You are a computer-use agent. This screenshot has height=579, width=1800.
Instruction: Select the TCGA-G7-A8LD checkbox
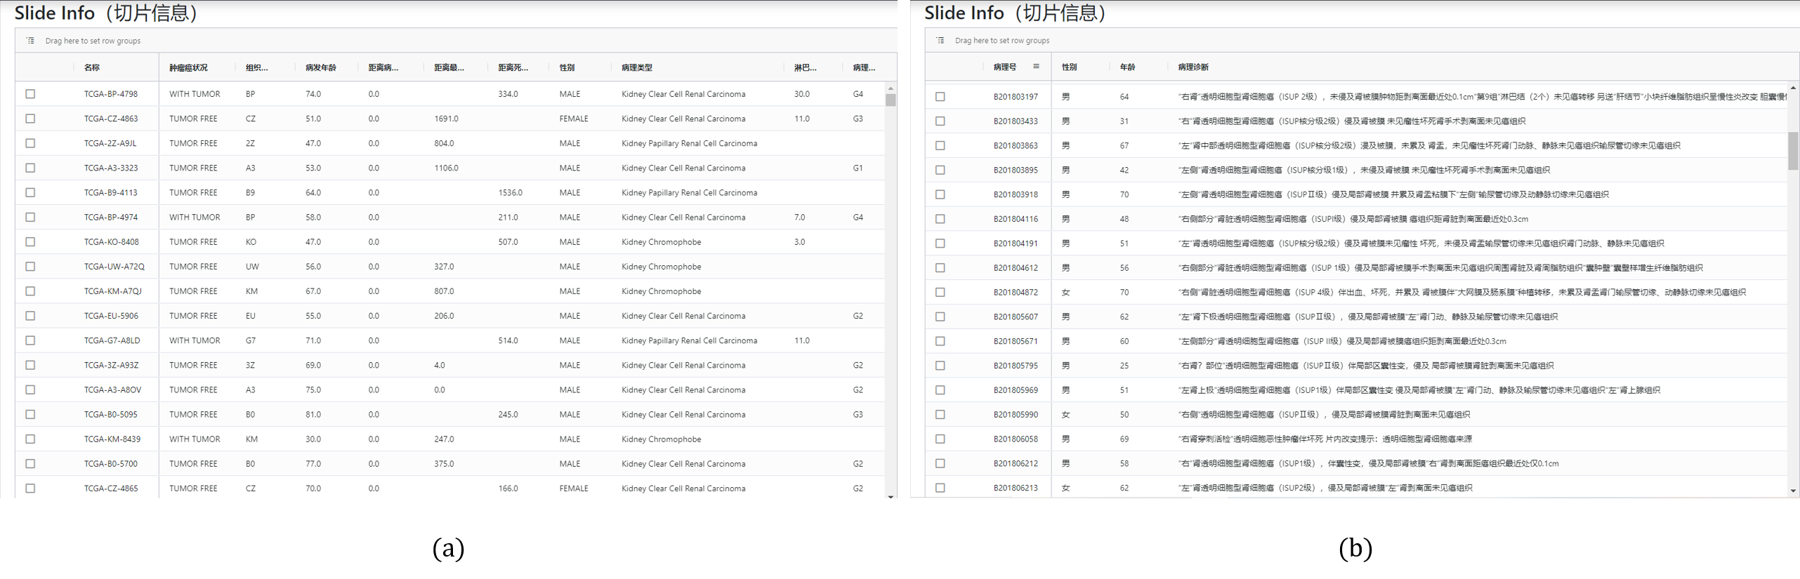(30, 340)
